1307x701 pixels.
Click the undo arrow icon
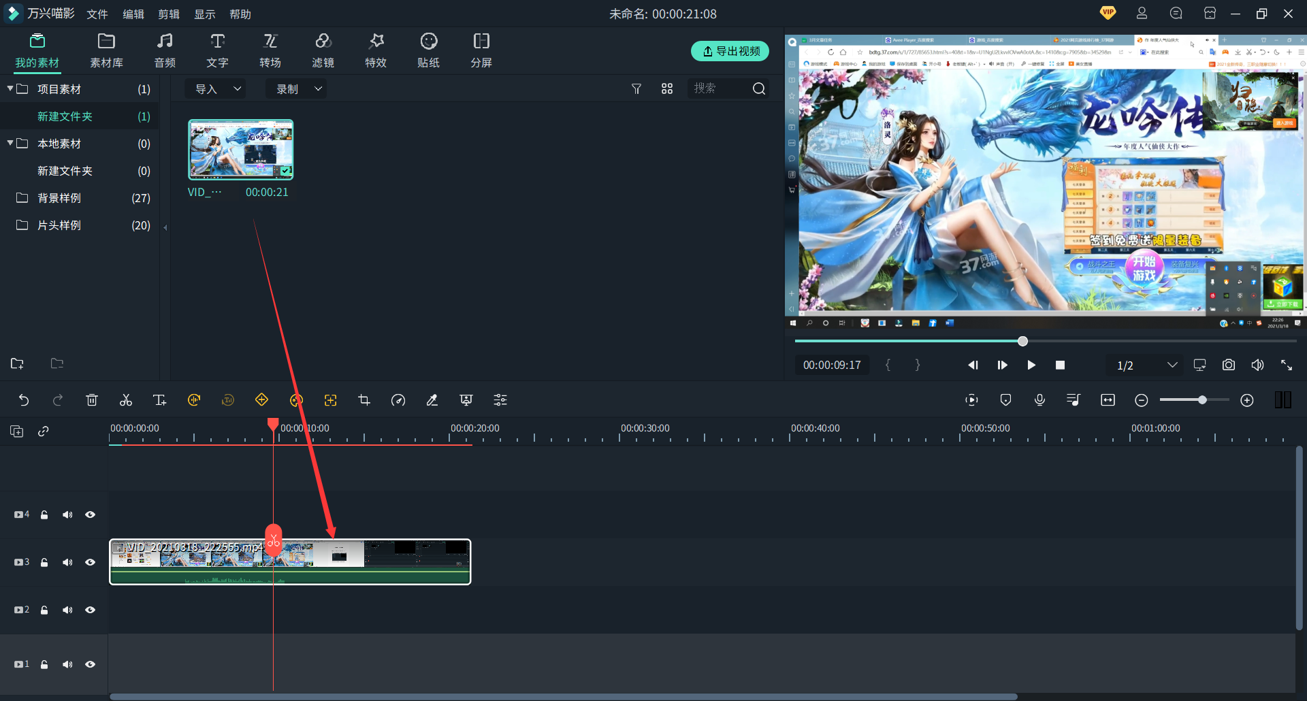click(24, 400)
